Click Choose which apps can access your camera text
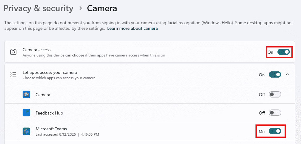Screen dimensions: 301x144 coord(59,78)
